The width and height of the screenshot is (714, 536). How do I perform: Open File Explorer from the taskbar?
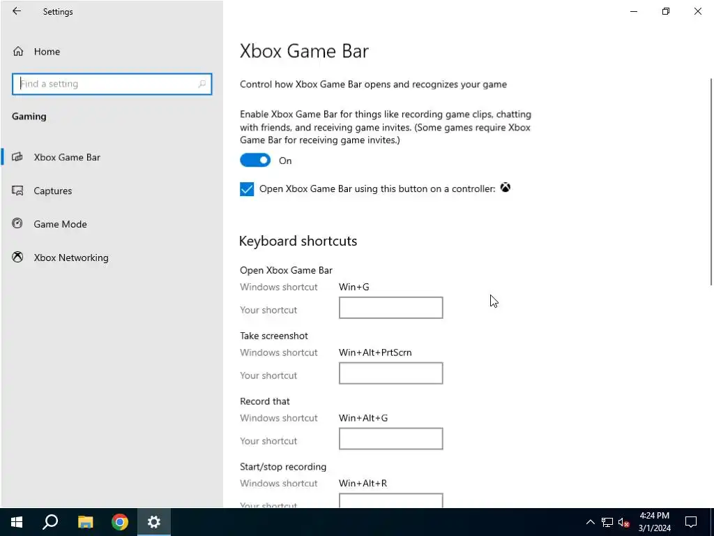(85, 522)
